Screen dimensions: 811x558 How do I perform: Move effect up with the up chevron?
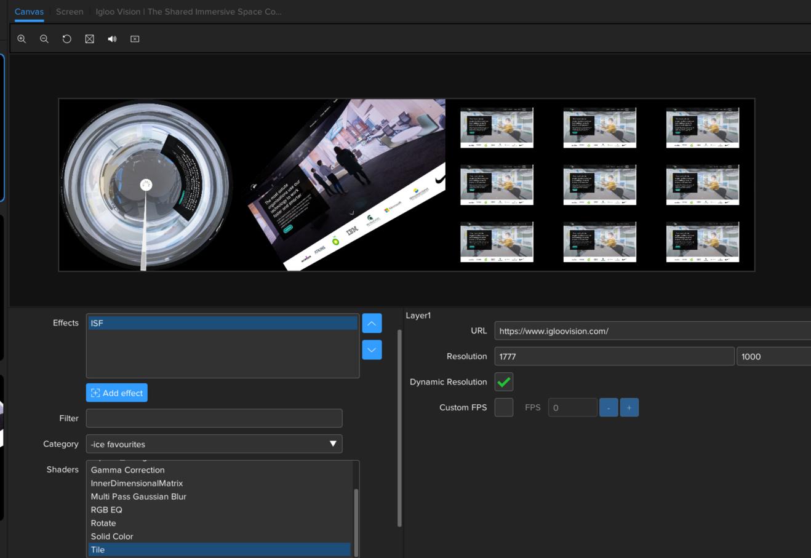[372, 323]
